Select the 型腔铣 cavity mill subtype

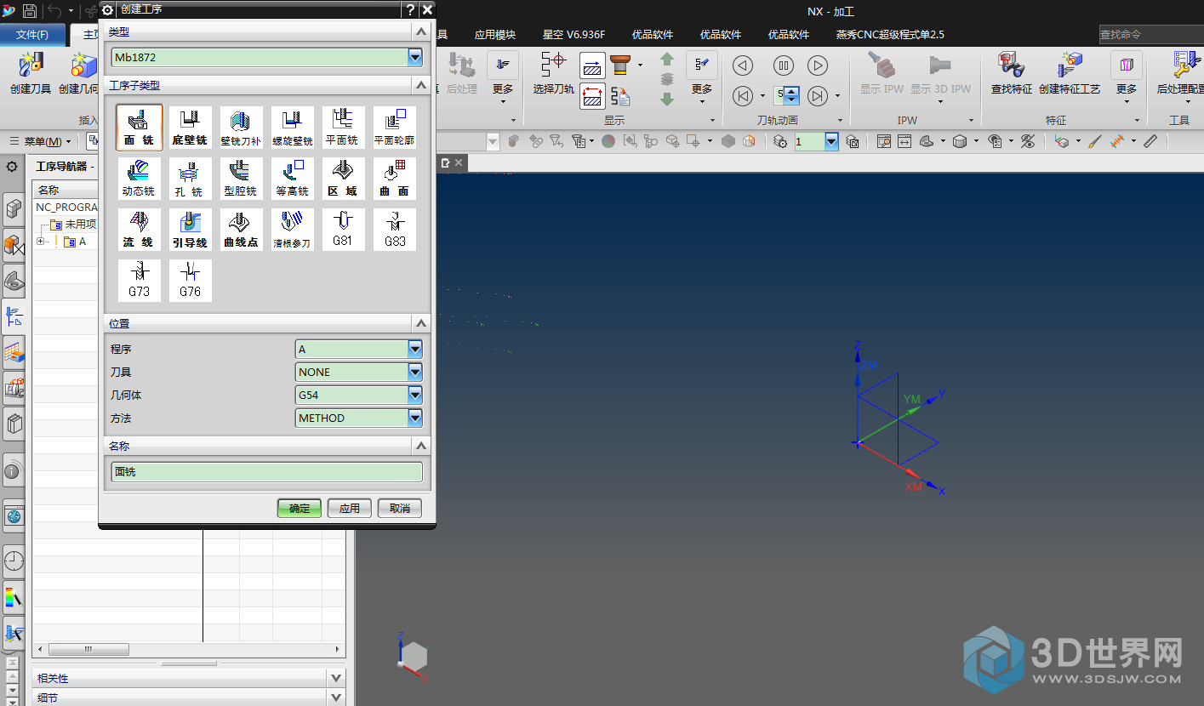click(242, 179)
